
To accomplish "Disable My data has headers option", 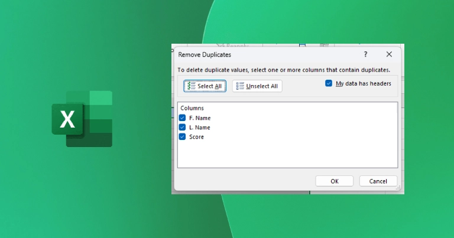I will (329, 84).
